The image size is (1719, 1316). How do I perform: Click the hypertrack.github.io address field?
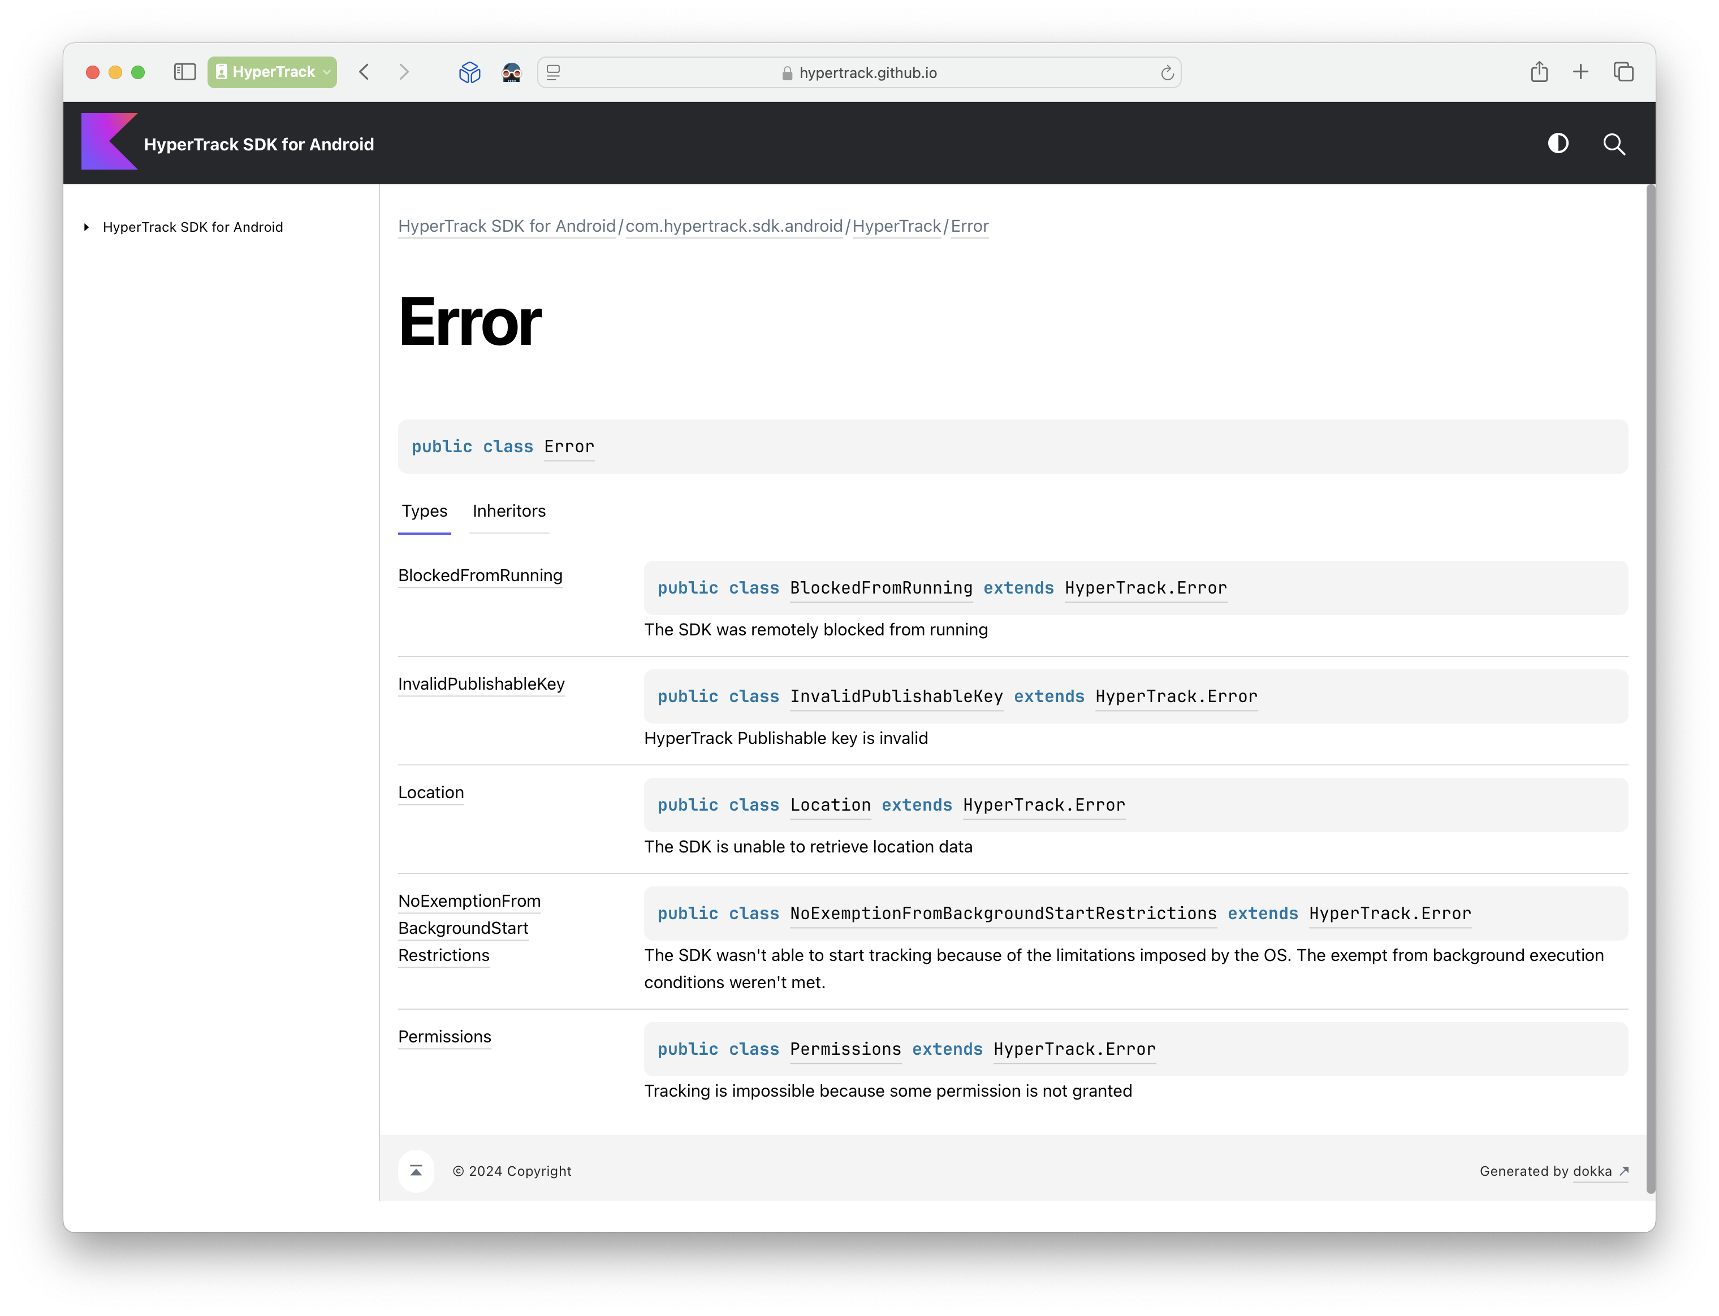point(859,73)
